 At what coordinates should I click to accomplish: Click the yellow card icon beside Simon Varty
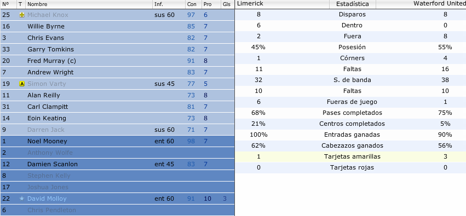pos(22,84)
